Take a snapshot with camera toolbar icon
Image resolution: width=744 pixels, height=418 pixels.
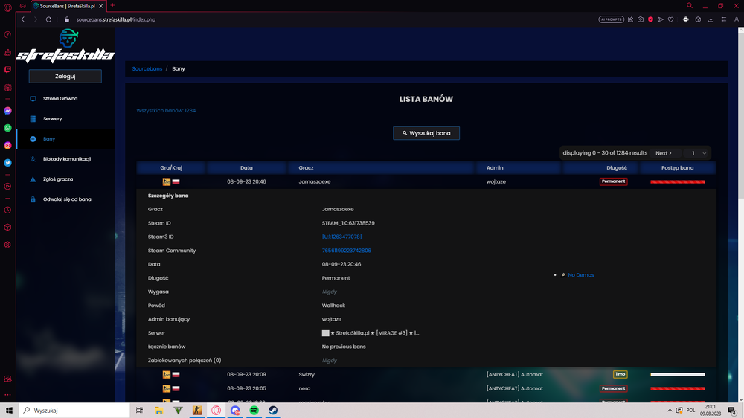coord(641,19)
